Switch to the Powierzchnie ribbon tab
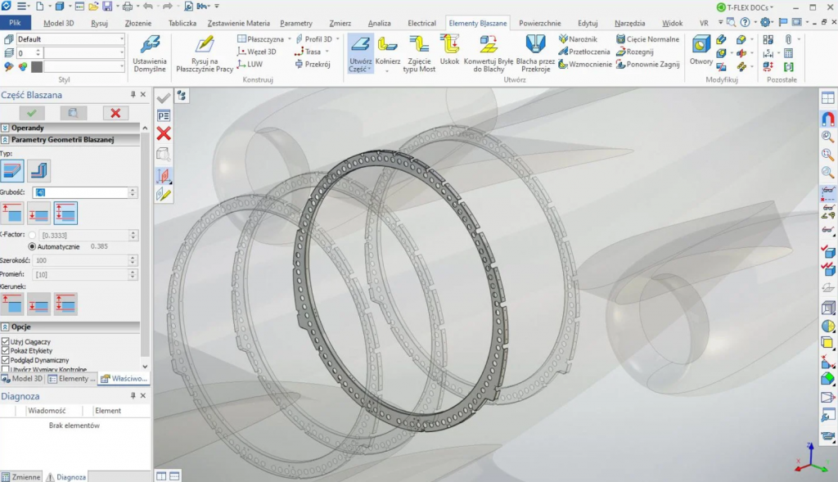The height and width of the screenshot is (482, 838). (x=539, y=23)
